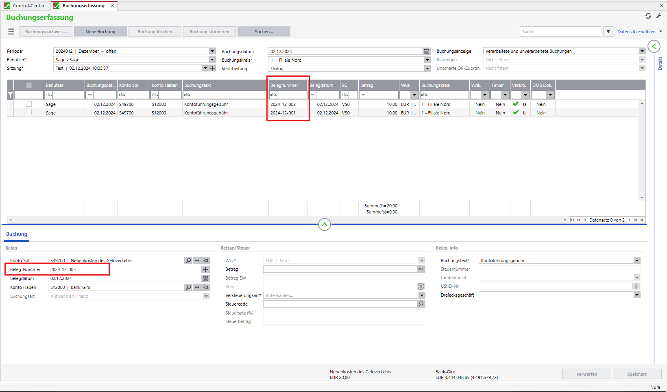Open the Belegdatum calendar icon
This screenshot has height=392, width=667.
pyautogui.click(x=205, y=278)
